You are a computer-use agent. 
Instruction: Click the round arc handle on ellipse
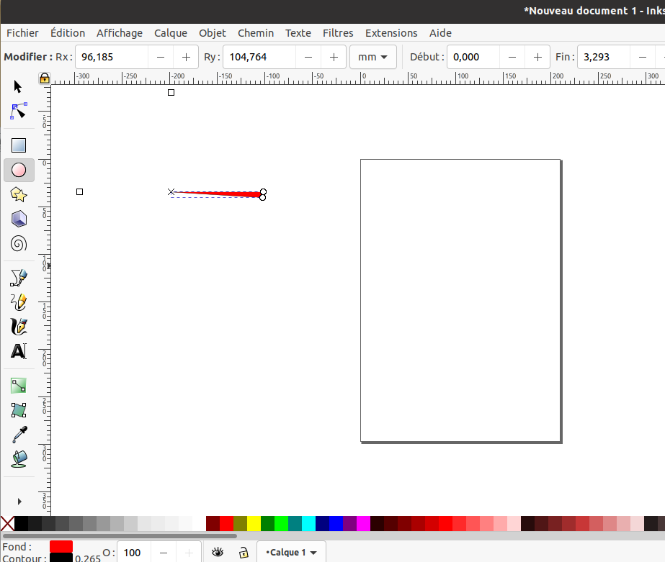263,192
